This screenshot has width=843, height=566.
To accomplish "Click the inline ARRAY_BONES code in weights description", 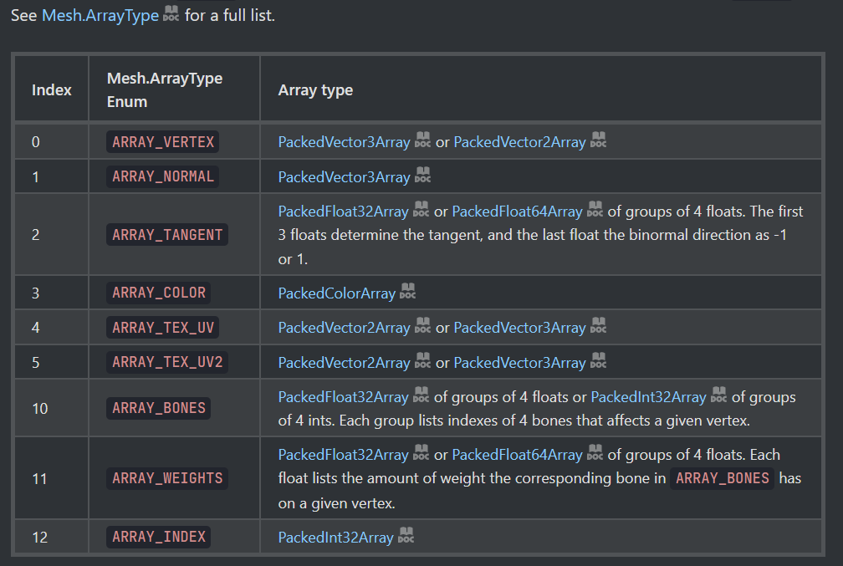I will pyautogui.click(x=722, y=479).
